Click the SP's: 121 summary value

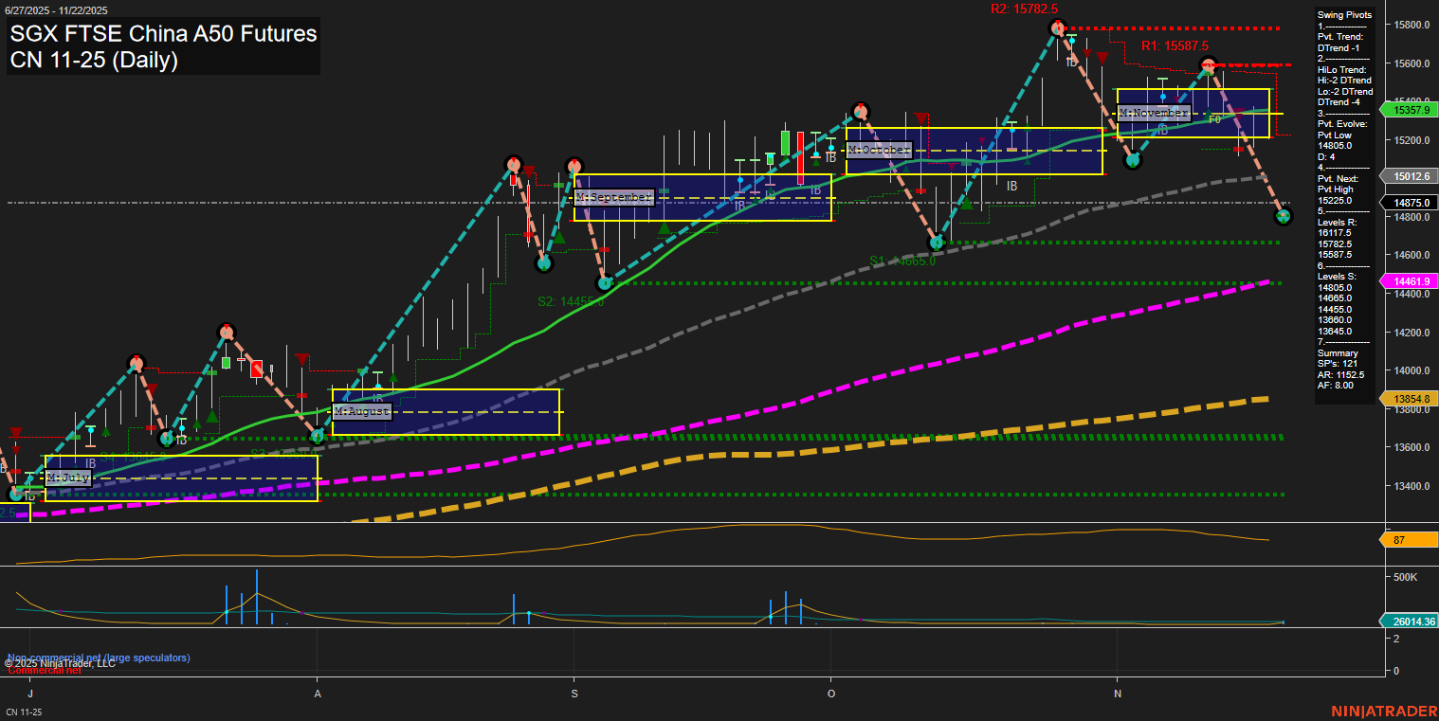click(1336, 364)
